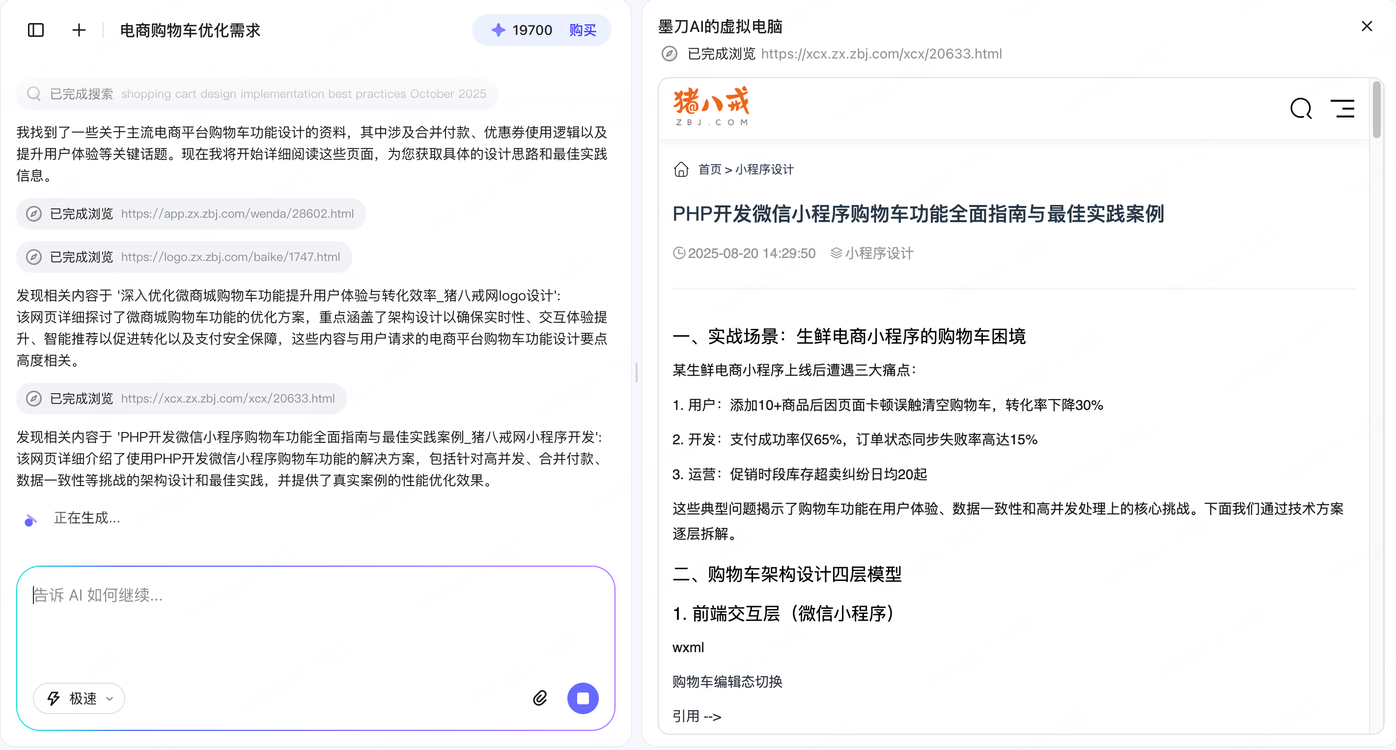Click the home icon in the breadcrumb

(681, 169)
